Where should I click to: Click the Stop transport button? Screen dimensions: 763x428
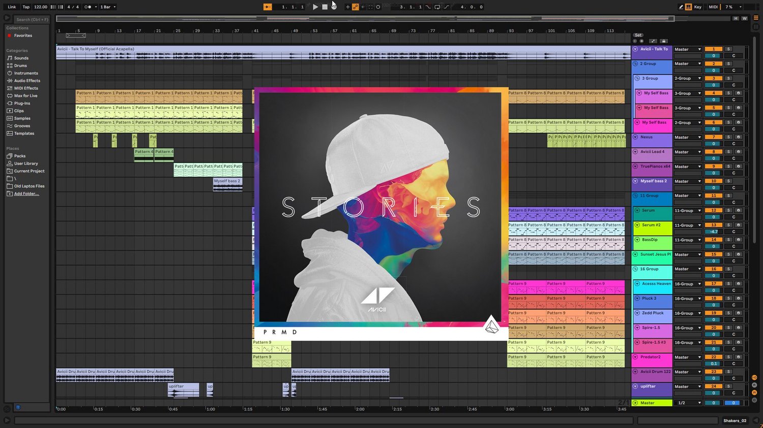(x=325, y=7)
